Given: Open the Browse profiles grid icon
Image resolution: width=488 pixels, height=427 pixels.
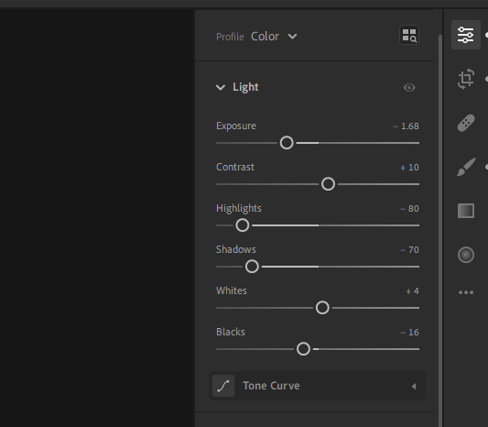Looking at the screenshot, I should [409, 35].
